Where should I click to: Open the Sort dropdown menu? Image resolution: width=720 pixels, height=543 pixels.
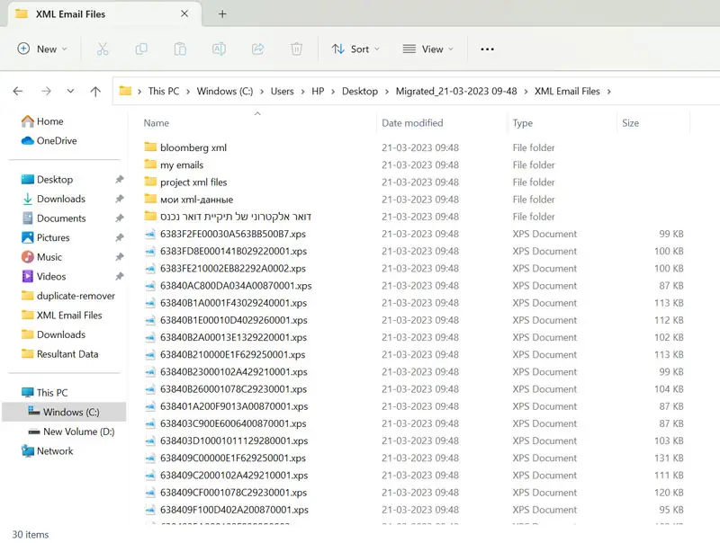point(355,49)
